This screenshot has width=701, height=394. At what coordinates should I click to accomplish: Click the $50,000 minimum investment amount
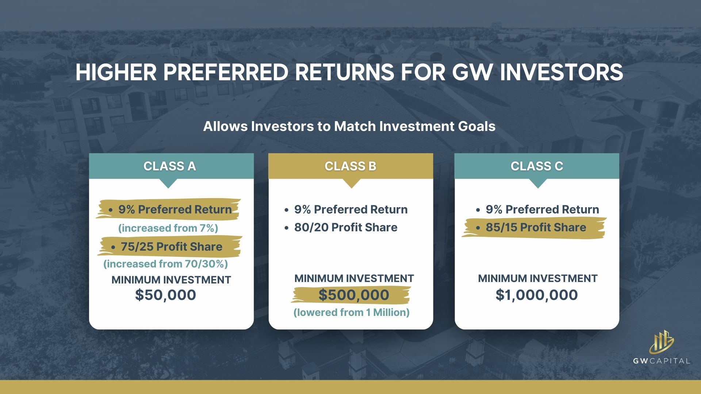pos(165,295)
